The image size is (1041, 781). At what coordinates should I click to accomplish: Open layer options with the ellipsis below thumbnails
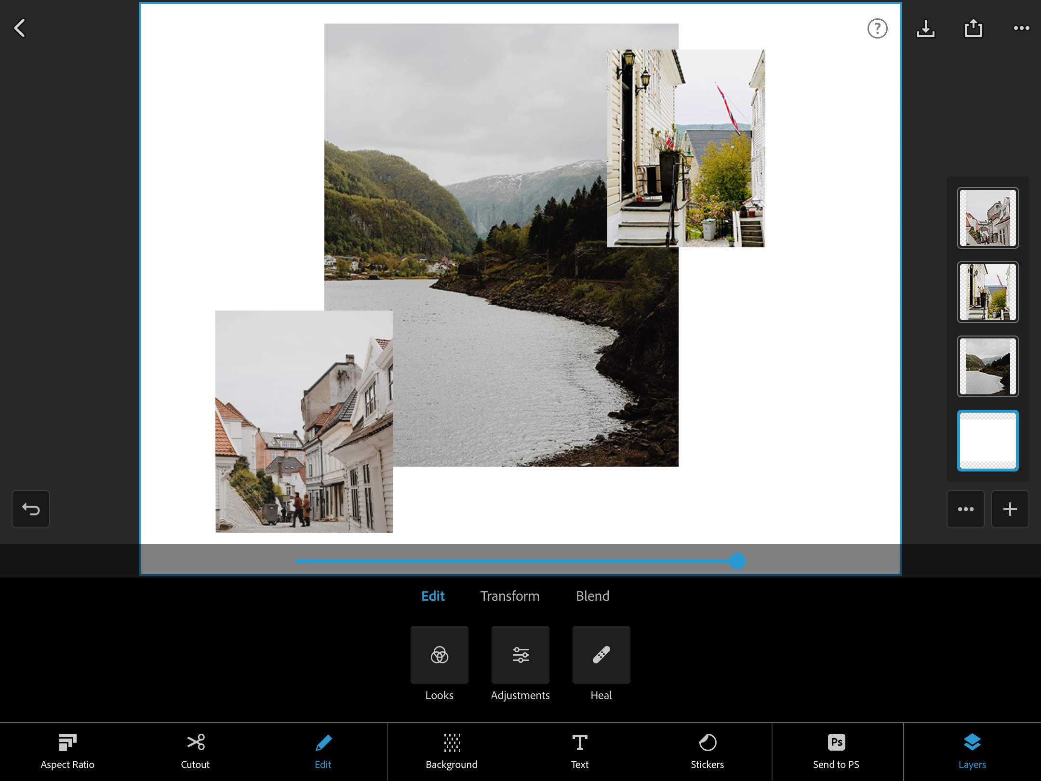click(x=965, y=509)
